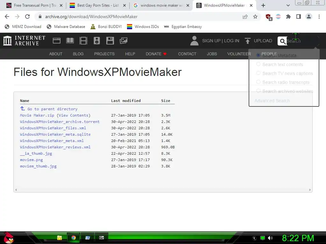The height and width of the screenshot is (244, 326).
Task: Click the magnifying glass search icon
Action: pos(282,41)
